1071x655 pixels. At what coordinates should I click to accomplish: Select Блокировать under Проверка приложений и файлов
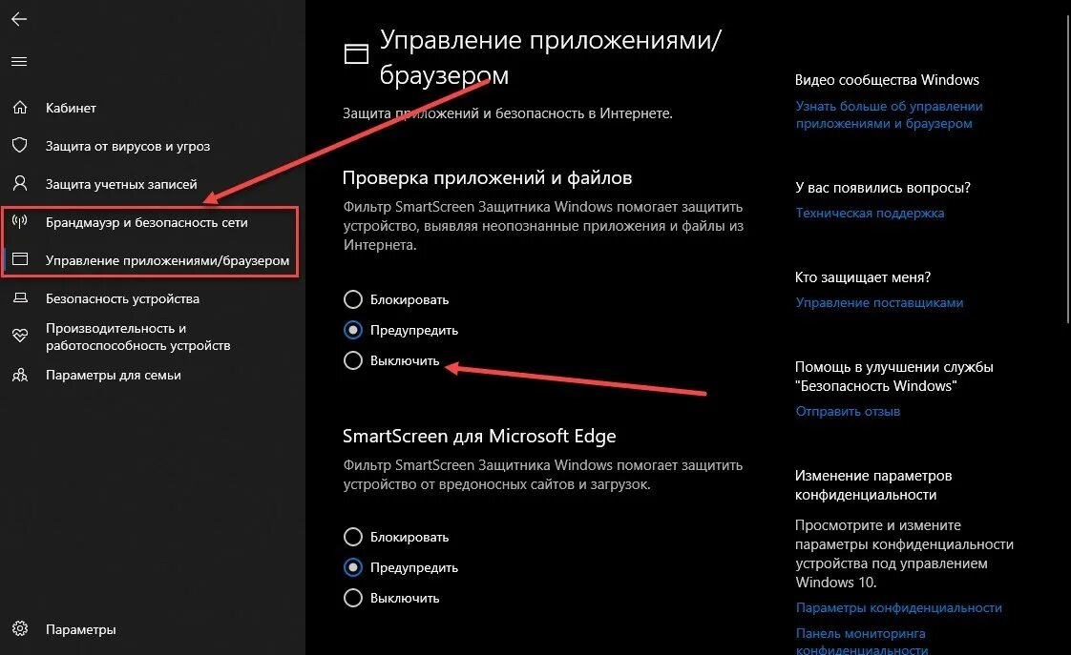[353, 299]
